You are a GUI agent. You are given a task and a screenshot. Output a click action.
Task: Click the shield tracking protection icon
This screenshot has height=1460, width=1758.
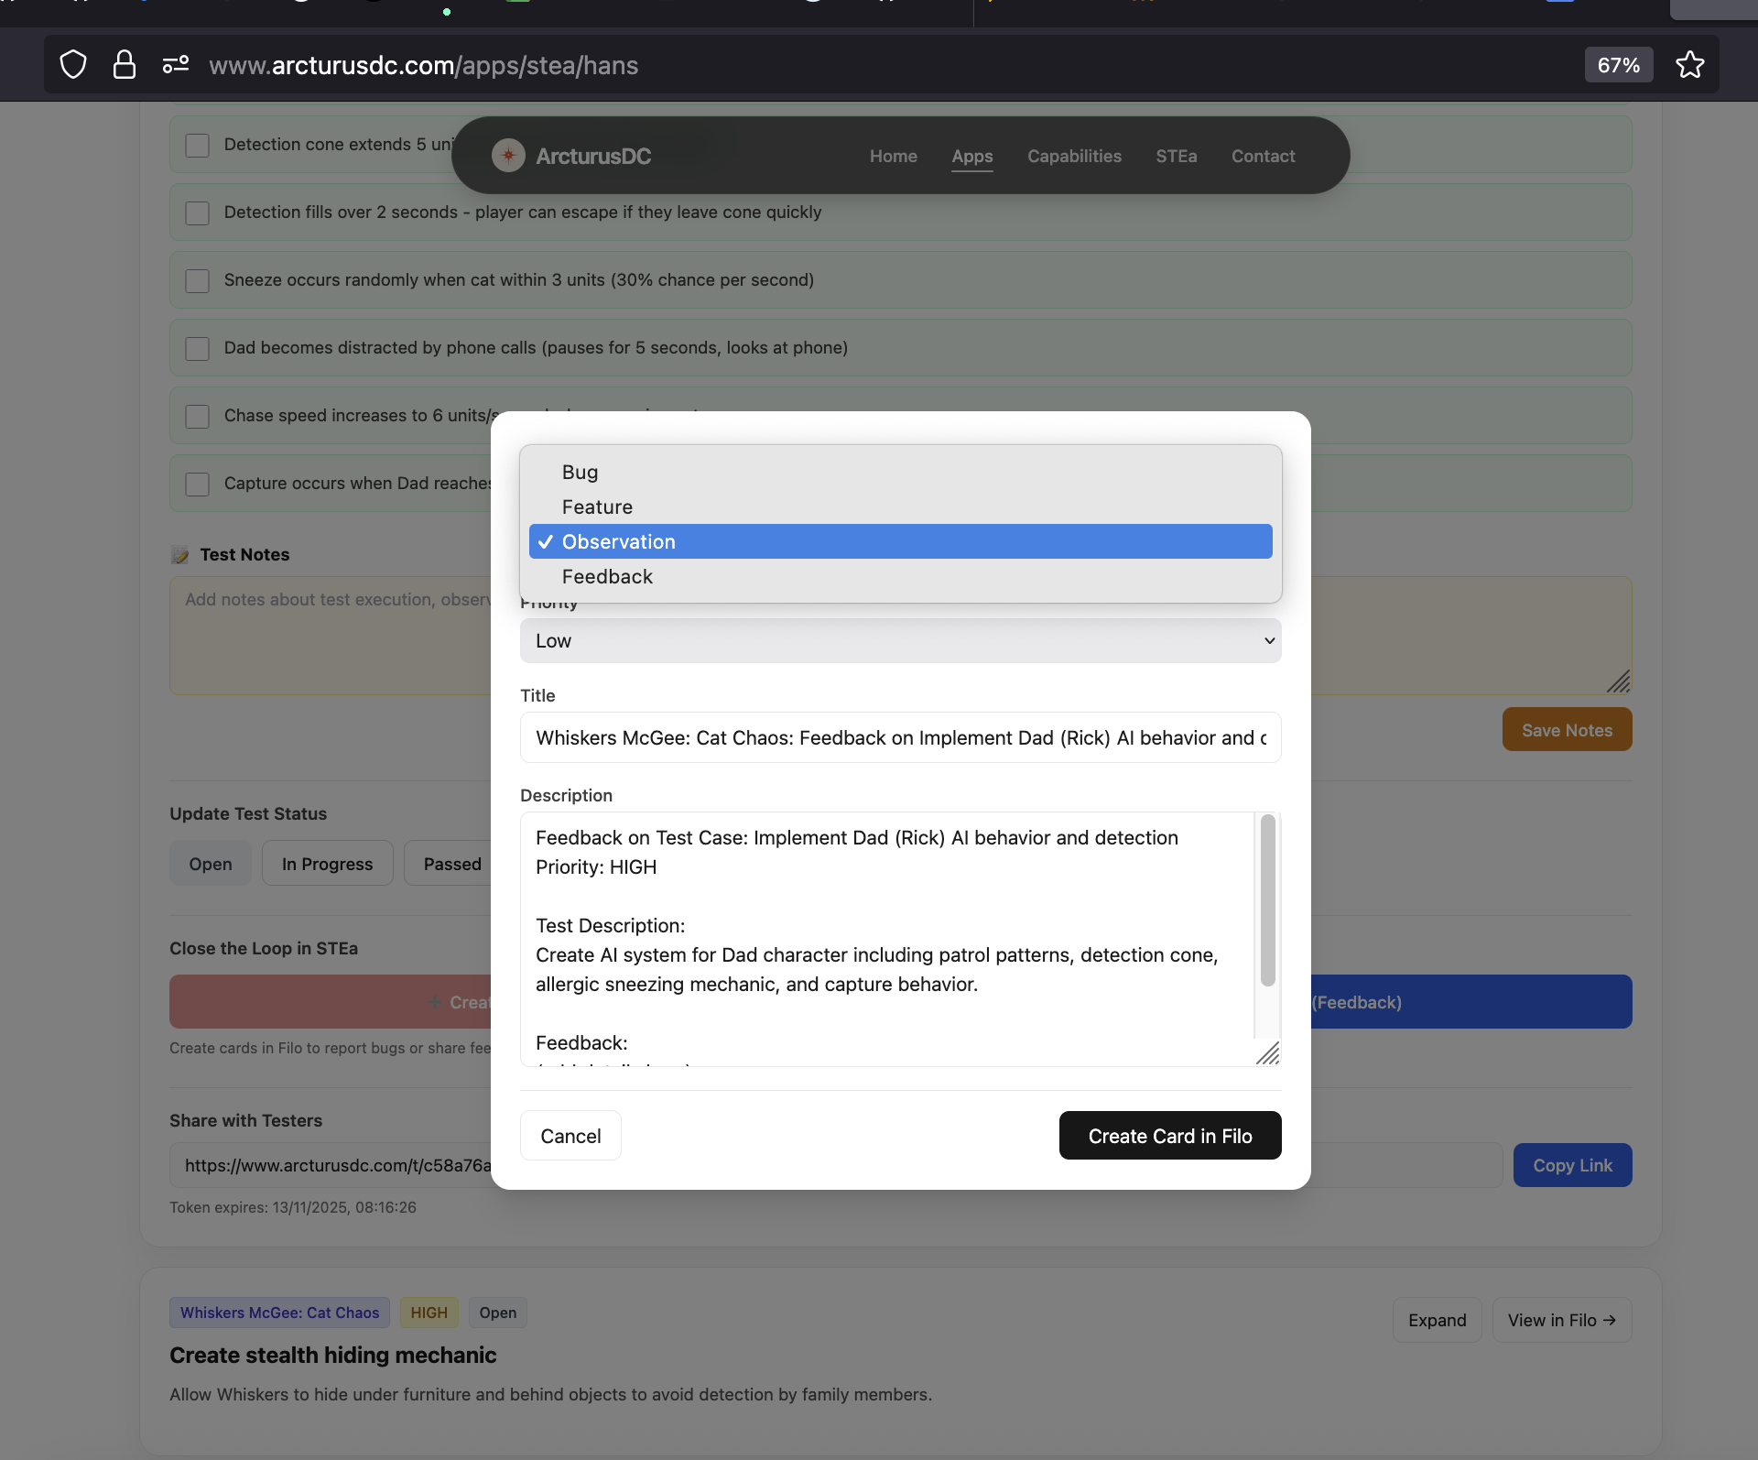point(73,65)
